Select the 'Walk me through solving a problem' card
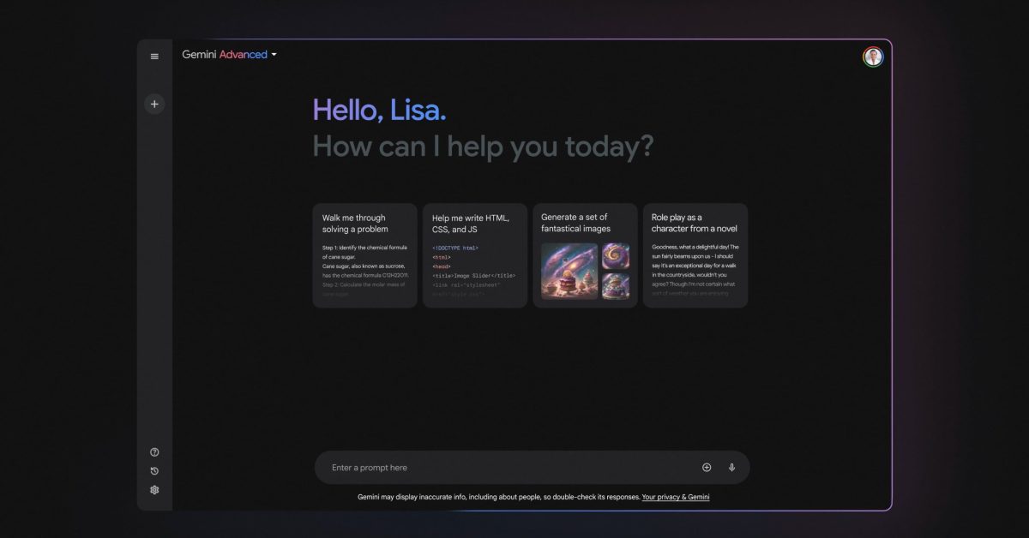The height and width of the screenshot is (538, 1029). 364,254
